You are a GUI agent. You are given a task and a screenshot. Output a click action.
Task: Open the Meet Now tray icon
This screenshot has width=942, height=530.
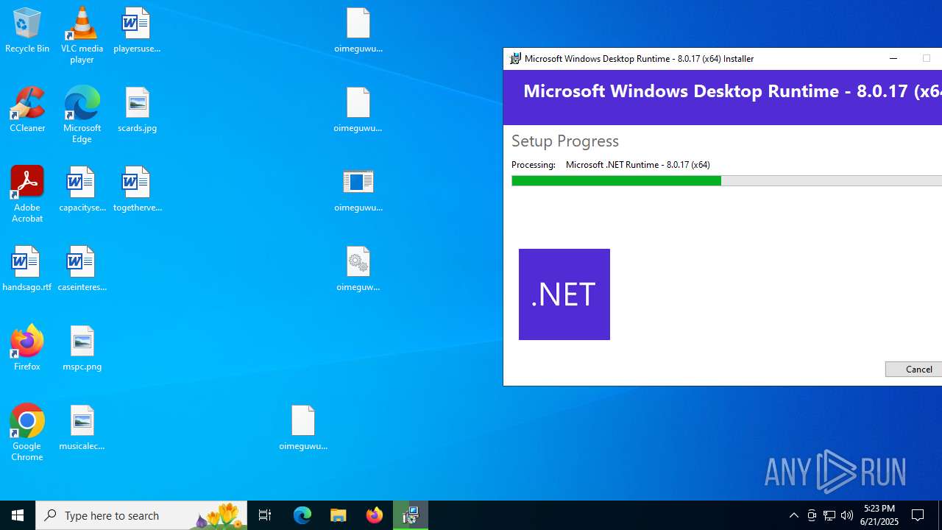pos(812,515)
